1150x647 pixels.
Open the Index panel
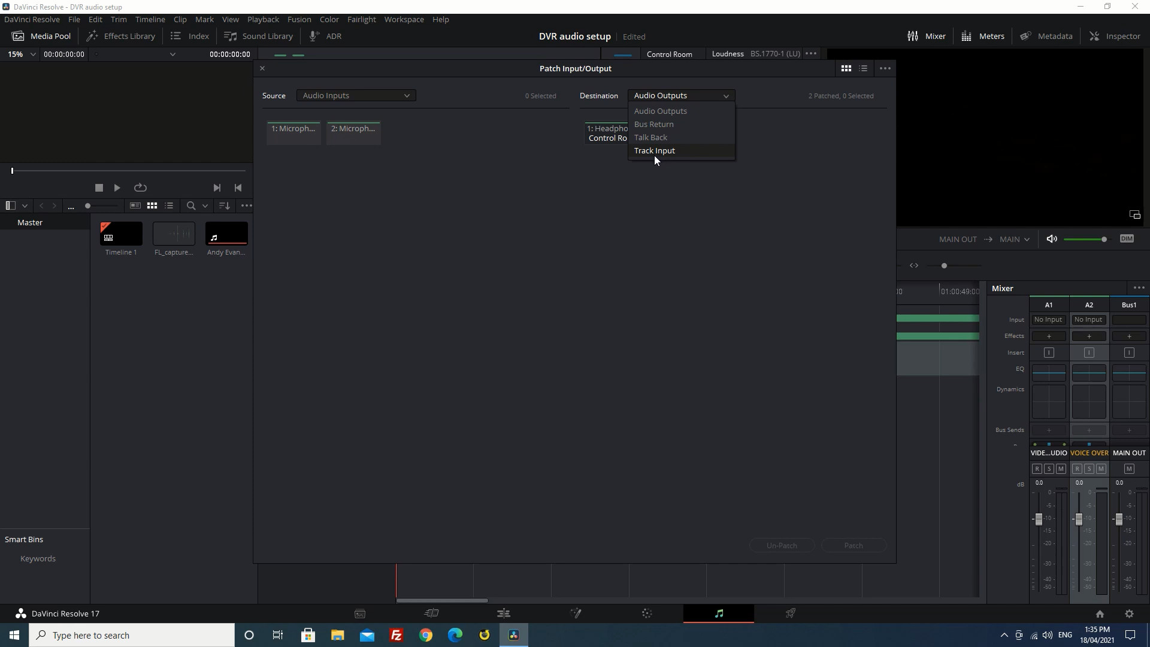click(x=190, y=36)
